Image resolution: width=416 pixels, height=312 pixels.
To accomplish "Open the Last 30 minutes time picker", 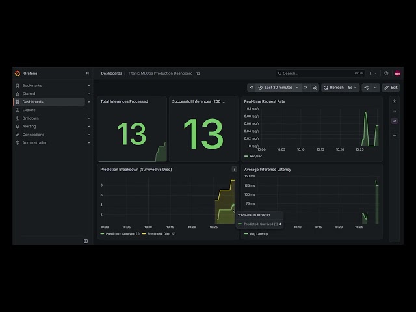I will 279,88.
